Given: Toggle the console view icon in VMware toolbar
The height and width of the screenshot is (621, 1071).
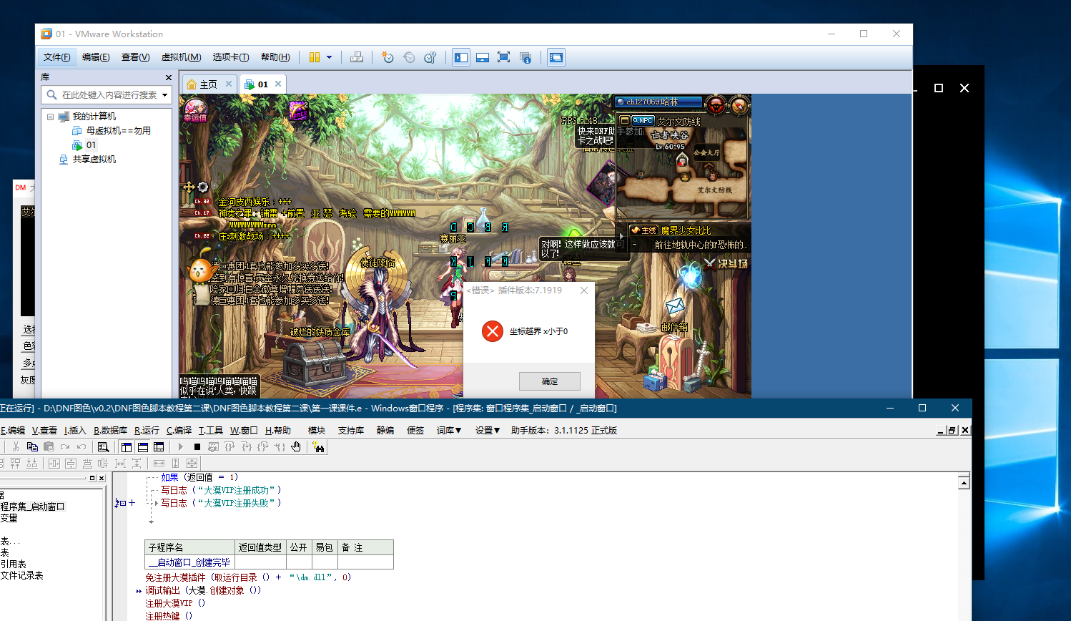Looking at the screenshot, I should click(x=556, y=57).
